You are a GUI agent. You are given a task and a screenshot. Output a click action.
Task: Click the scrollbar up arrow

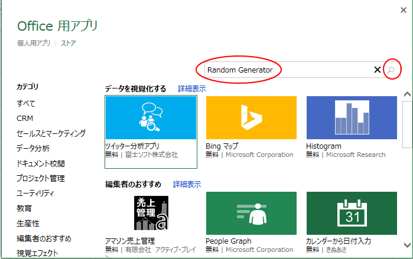pyautogui.click(x=407, y=94)
